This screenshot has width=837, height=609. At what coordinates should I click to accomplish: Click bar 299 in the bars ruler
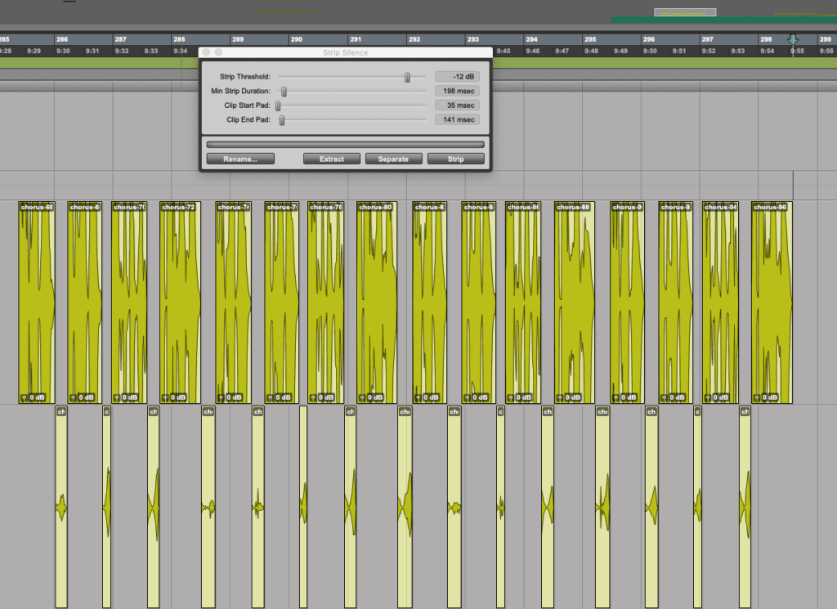point(826,39)
